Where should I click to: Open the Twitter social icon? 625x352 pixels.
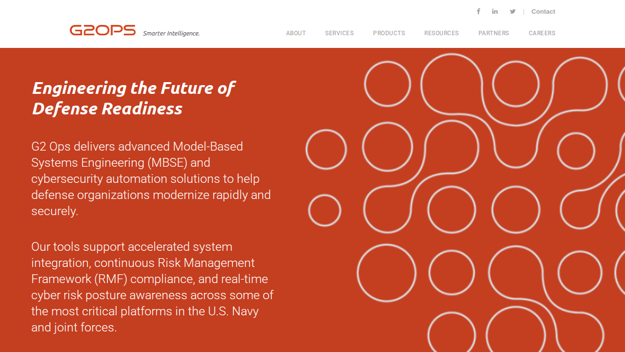point(513,11)
